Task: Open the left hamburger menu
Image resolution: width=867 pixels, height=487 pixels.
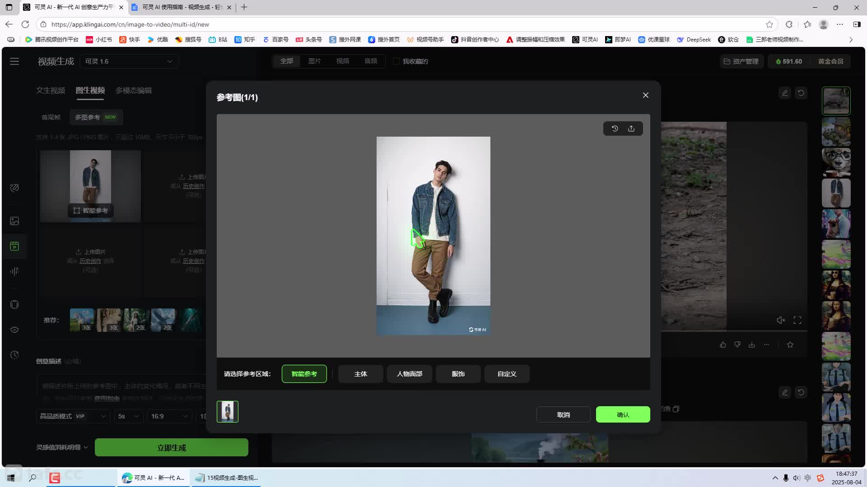Action: [14, 61]
